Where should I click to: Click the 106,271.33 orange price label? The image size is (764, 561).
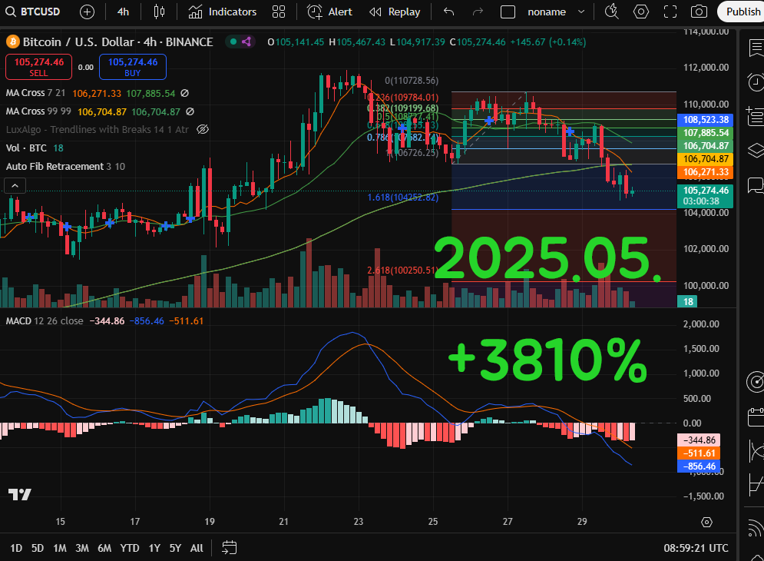point(706,171)
